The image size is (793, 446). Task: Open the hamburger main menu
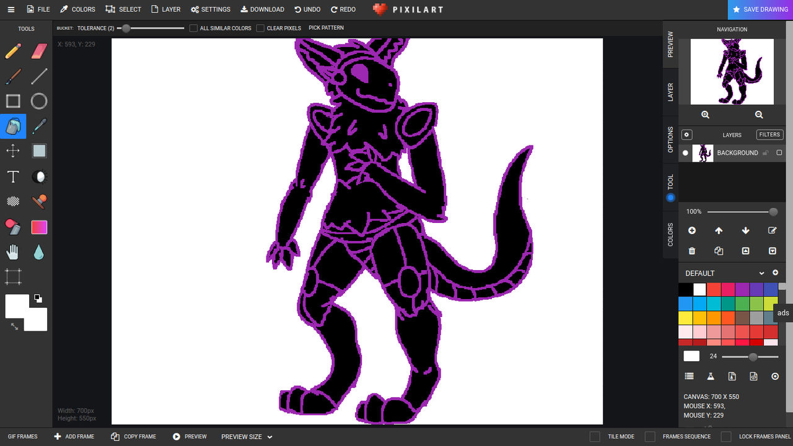pos(11,9)
